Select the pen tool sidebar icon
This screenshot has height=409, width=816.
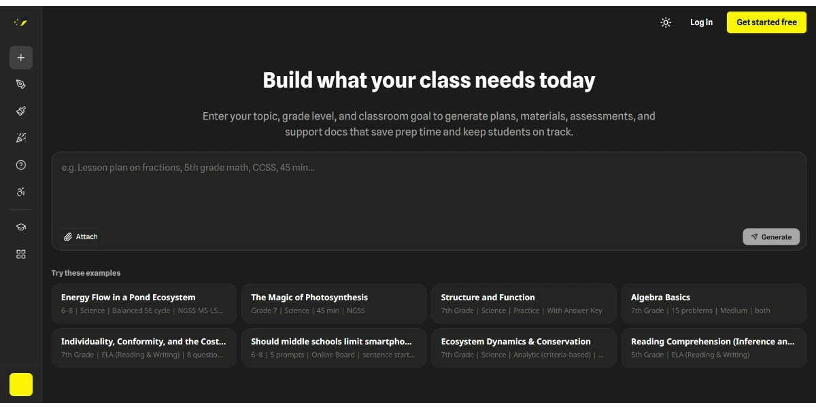click(20, 84)
